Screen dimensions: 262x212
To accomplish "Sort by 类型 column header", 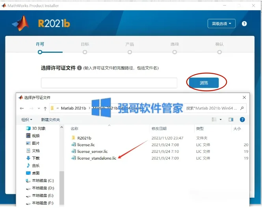I will pos(200,128).
